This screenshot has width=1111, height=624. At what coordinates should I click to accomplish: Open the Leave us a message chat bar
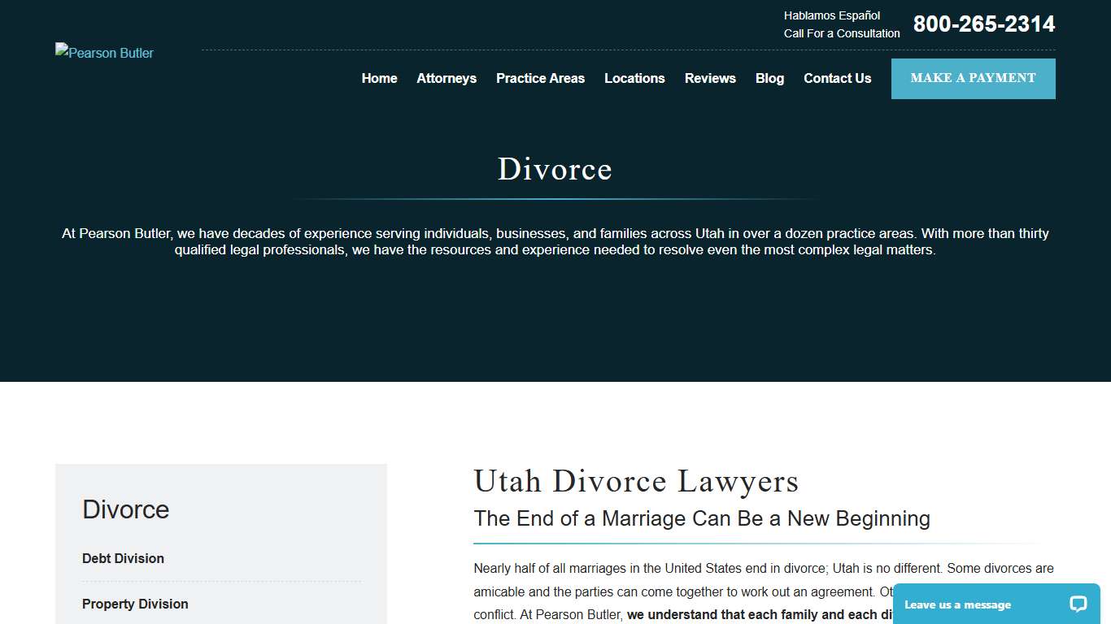click(x=957, y=604)
